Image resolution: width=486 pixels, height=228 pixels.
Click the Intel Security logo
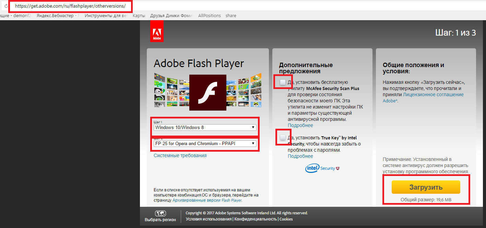322,168
